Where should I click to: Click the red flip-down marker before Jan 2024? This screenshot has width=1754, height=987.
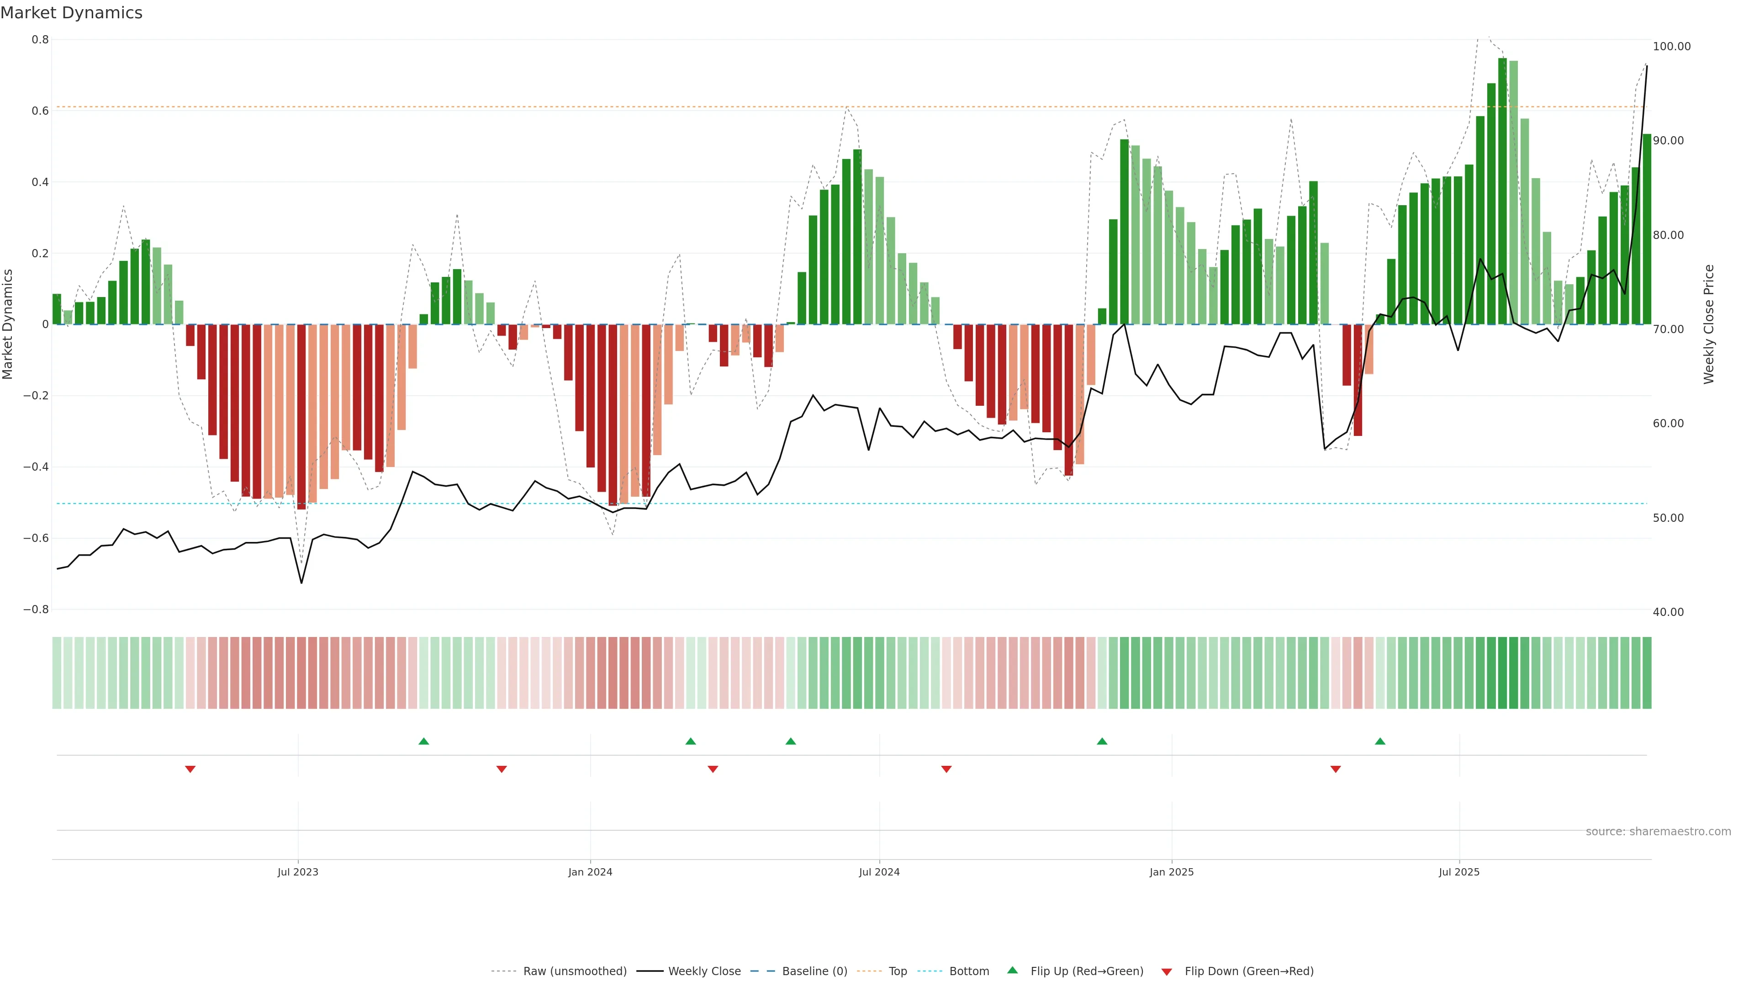pos(501,769)
